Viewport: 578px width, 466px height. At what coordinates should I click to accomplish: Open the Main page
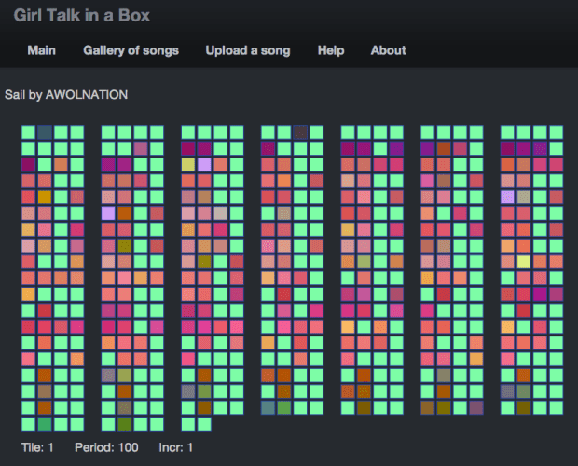(x=41, y=50)
